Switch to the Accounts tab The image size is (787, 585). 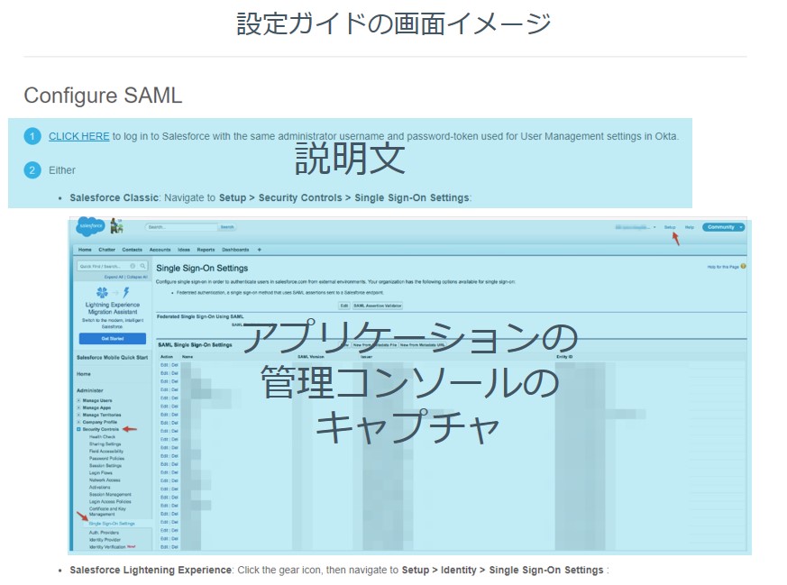tap(160, 250)
